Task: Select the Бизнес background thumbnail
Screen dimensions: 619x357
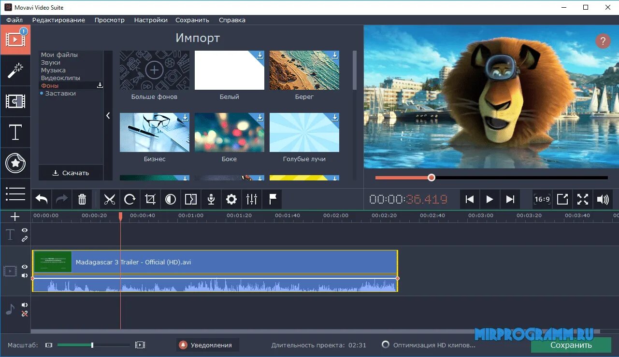Action: (x=154, y=133)
